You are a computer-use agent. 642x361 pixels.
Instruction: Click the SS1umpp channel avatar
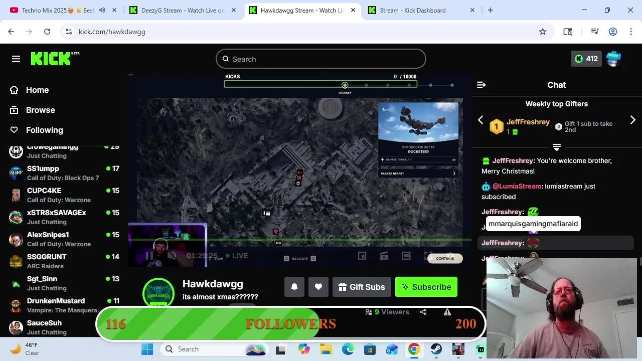tap(16, 173)
